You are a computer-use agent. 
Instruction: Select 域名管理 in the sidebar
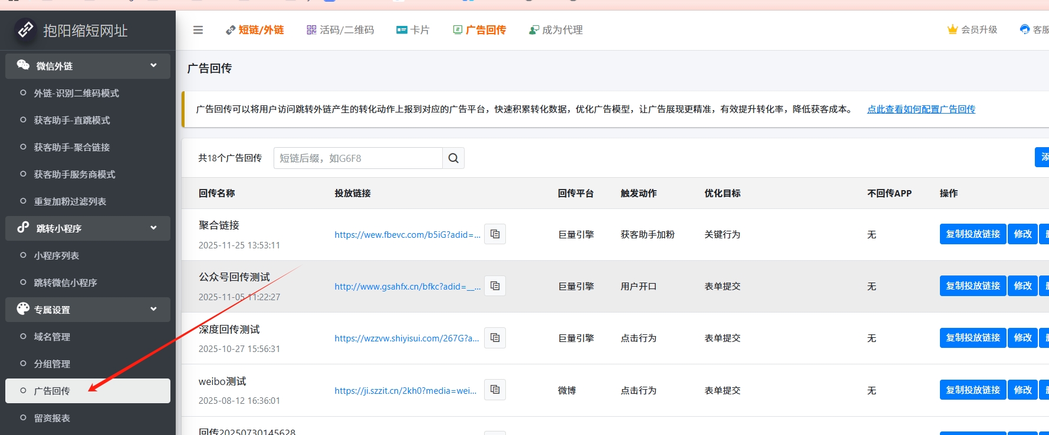click(52, 337)
